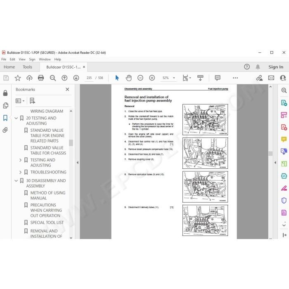The image size is (289, 289).
Task: Send file by email icon
Action: (x=271, y=78)
